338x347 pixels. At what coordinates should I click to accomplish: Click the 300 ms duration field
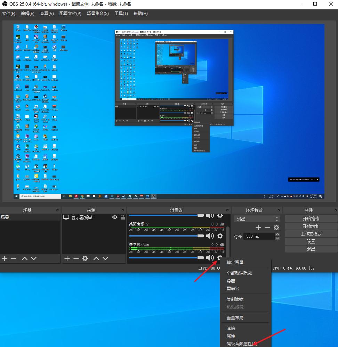pos(259,236)
